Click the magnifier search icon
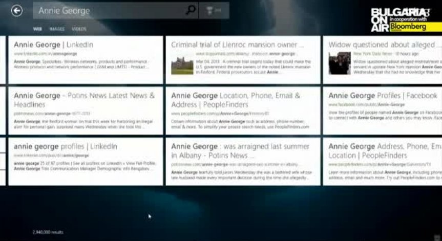The image size is (442, 241). [x=191, y=10]
